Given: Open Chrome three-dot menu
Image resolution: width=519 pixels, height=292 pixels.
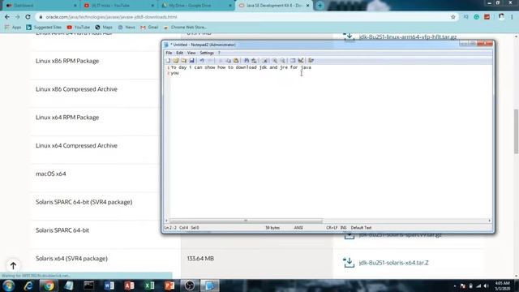Looking at the screenshot, I should (x=512, y=17).
